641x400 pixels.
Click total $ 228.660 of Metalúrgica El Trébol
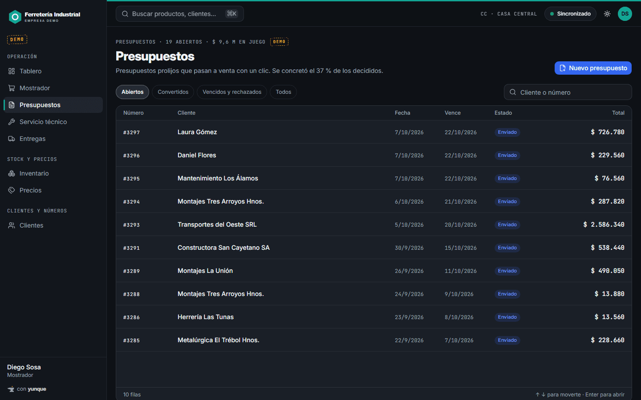pyautogui.click(x=608, y=340)
